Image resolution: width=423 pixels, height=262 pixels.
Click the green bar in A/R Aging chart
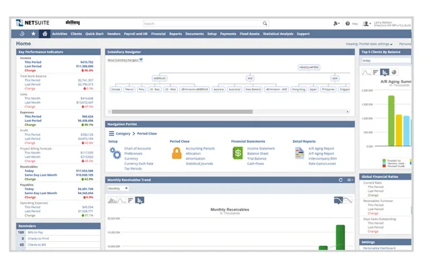pos(391,121)
